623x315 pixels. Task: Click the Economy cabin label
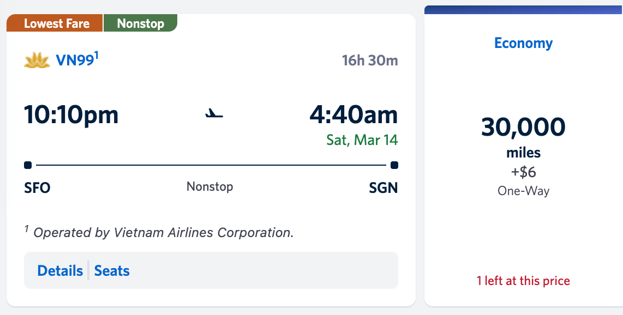click(523, 43)
